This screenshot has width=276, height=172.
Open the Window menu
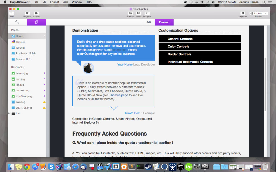coord(77,2)
